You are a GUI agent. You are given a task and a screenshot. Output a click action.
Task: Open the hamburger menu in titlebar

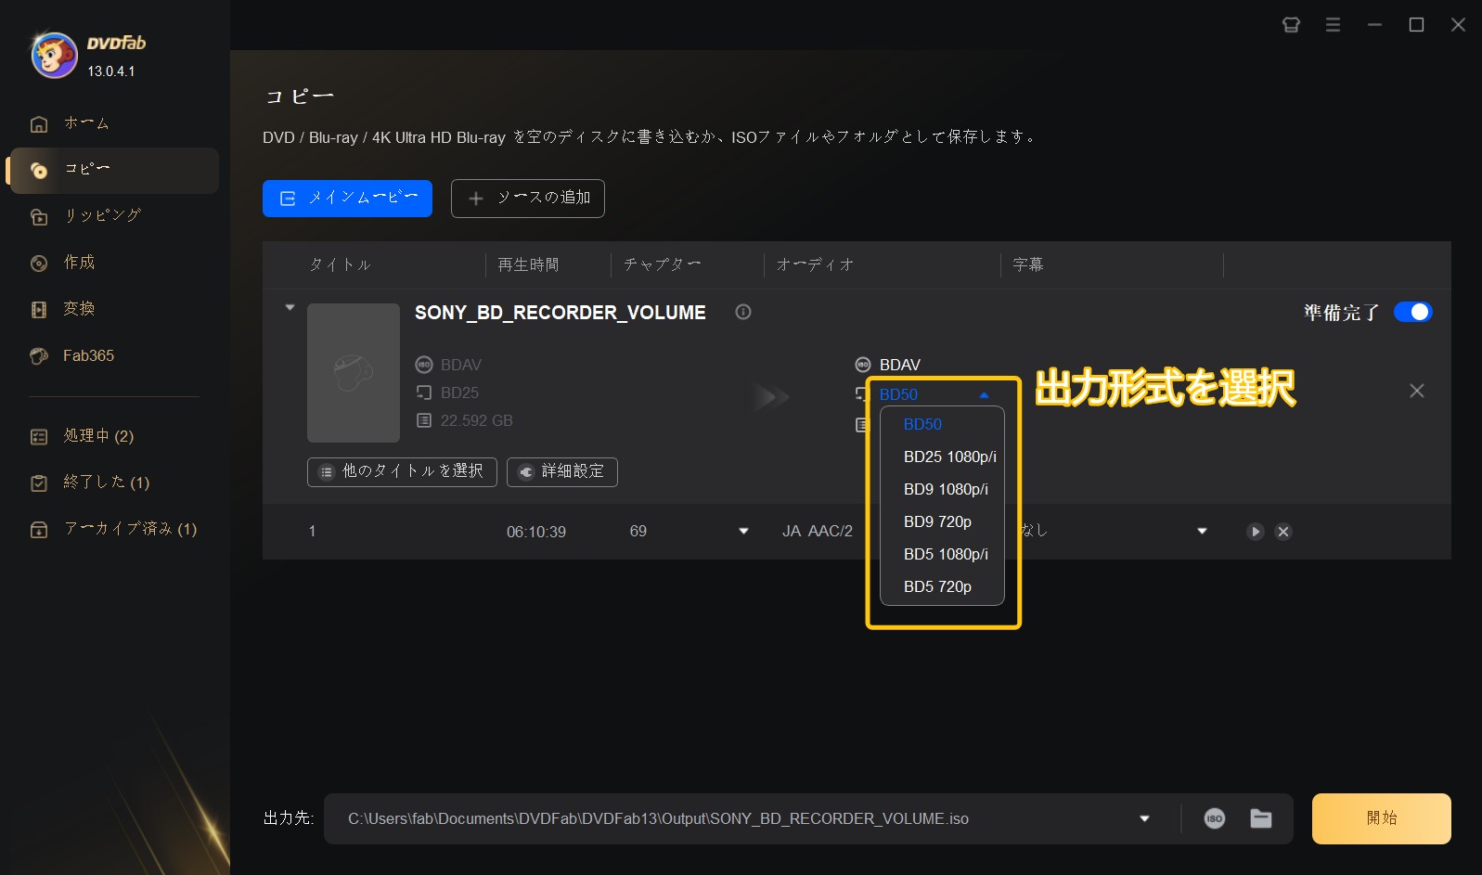click(x=1333, y=25)
